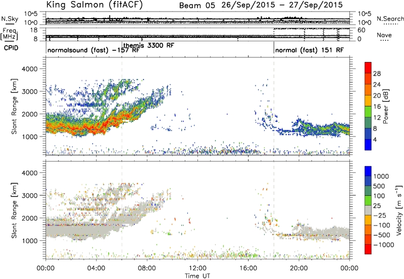Click the 'Time UT' axis label
404x279 pixels.
[197, 276]
